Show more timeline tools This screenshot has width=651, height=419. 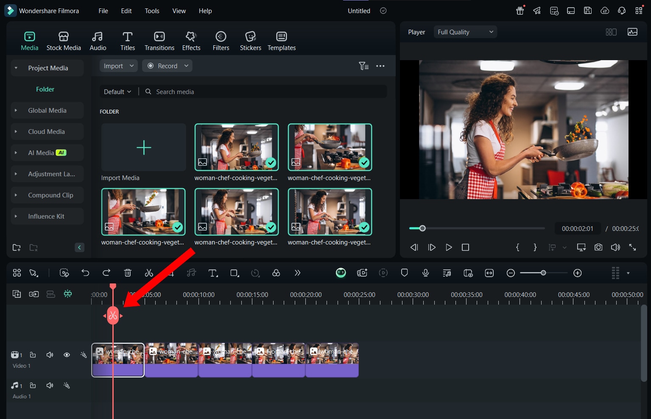[297, 273]
